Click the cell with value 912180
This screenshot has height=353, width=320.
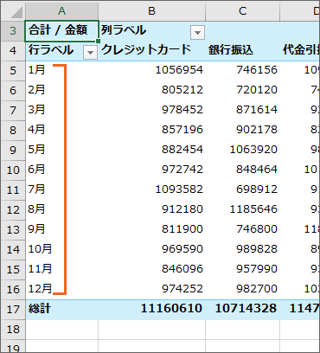(151, 210)
